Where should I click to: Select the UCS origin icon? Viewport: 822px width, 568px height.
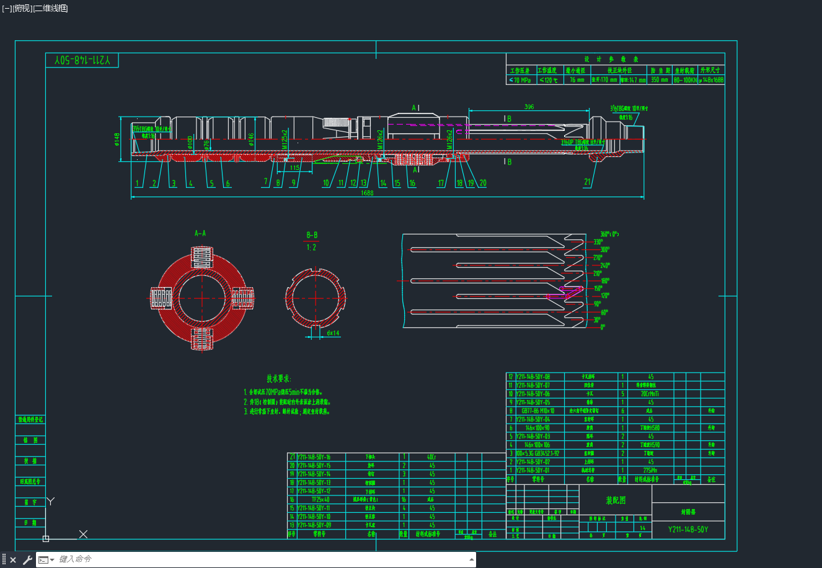point(46,539)
